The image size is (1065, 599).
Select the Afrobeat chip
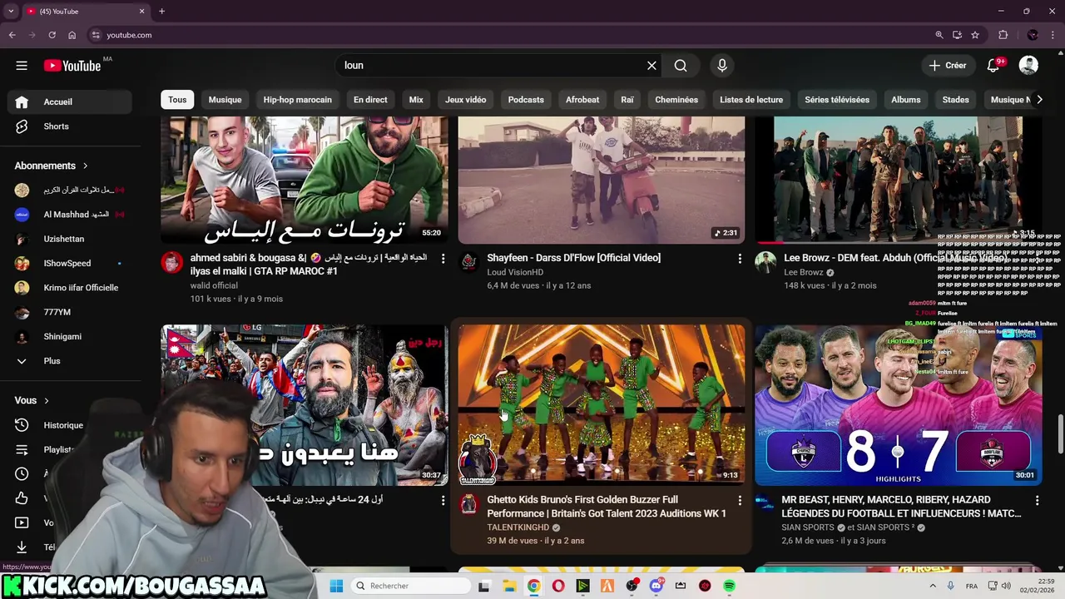(x=582, y=100)
